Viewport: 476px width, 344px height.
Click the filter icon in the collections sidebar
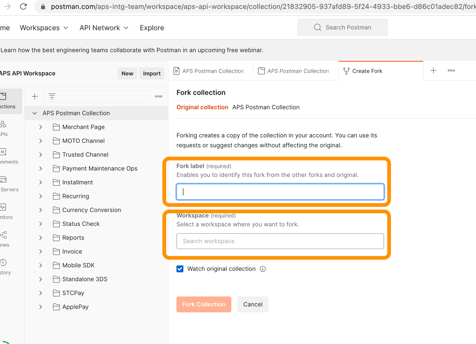tap(52, 96)
